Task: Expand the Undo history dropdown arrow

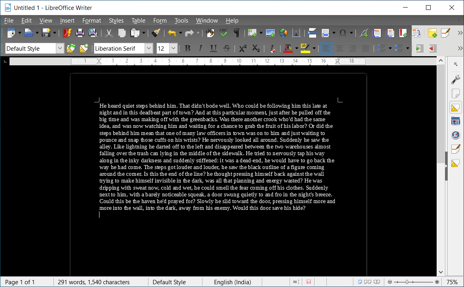Action: (x=181, y=33)
